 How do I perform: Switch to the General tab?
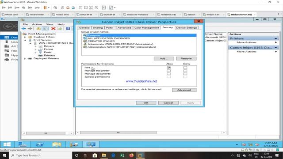[84, 28]
